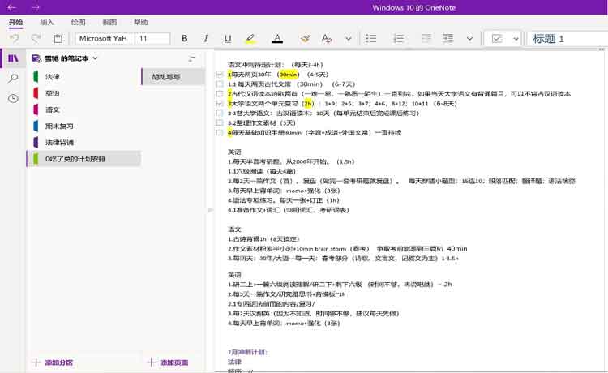Increase paragraph indent
Screen dimensions: 608x373
click(447, 38)
